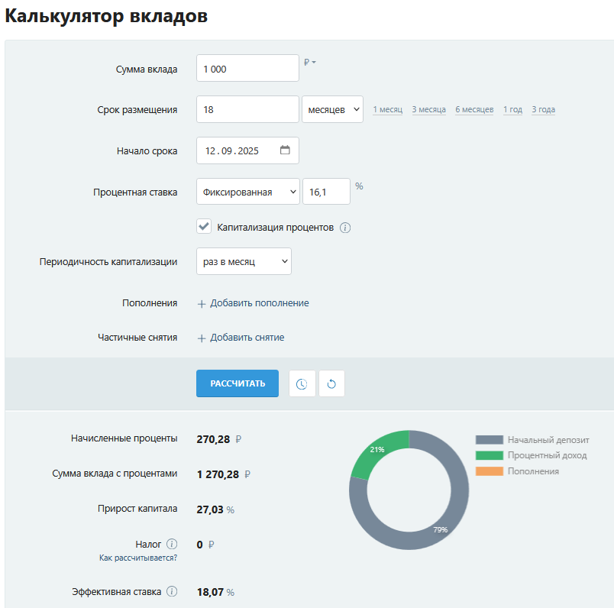Reset the calculator using the refresh icon

pos(331,383)
